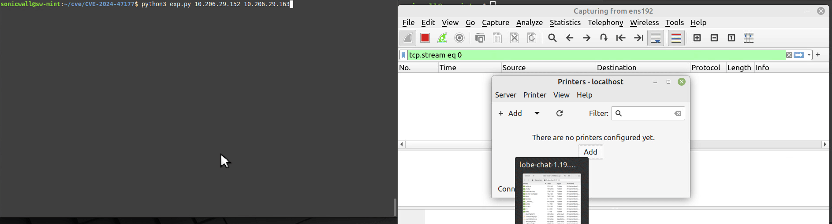Image resolution: width=832 pixels, height=224 pixels.
Task: Click the printer Filter search field
Action: coord(648,113)
